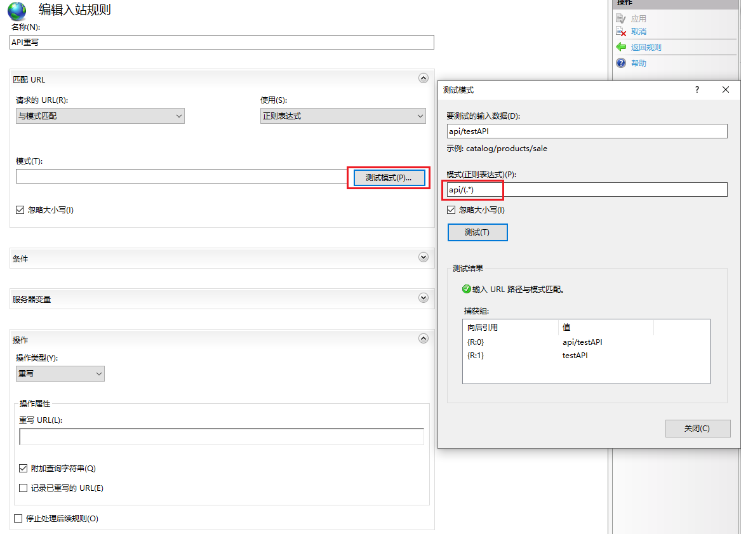This screenshot has width=741, height=534.
Task: Expand the 条件 section
Action: click(424, 257)
